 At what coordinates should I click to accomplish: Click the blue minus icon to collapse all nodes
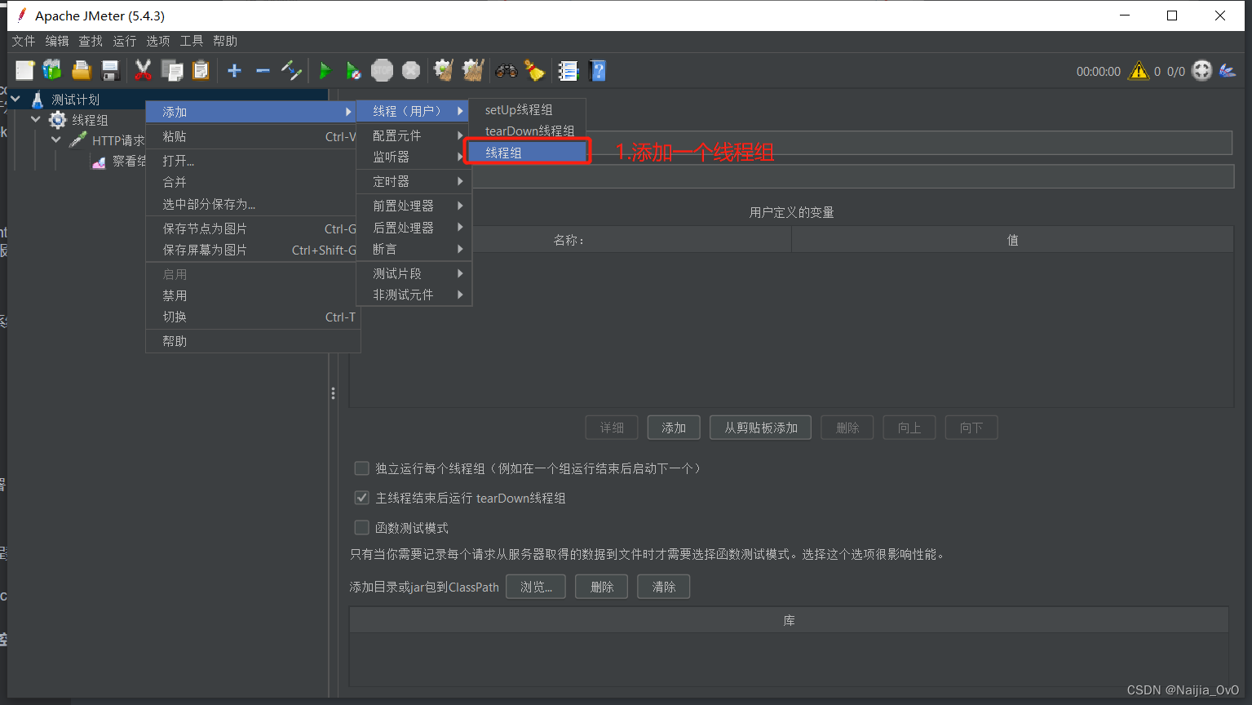263,71
